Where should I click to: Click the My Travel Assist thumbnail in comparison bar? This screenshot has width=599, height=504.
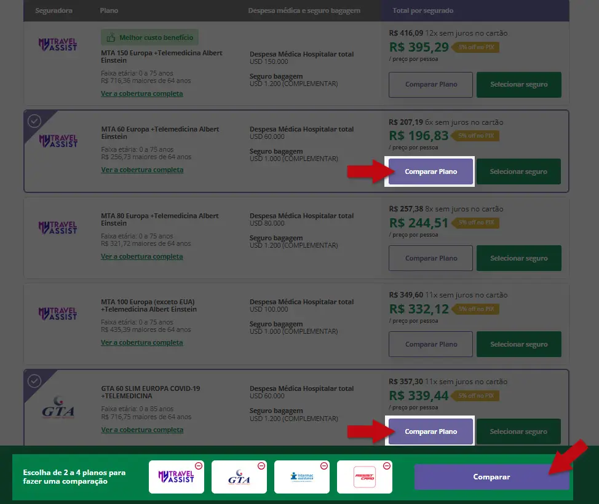(x=176, y=477)
